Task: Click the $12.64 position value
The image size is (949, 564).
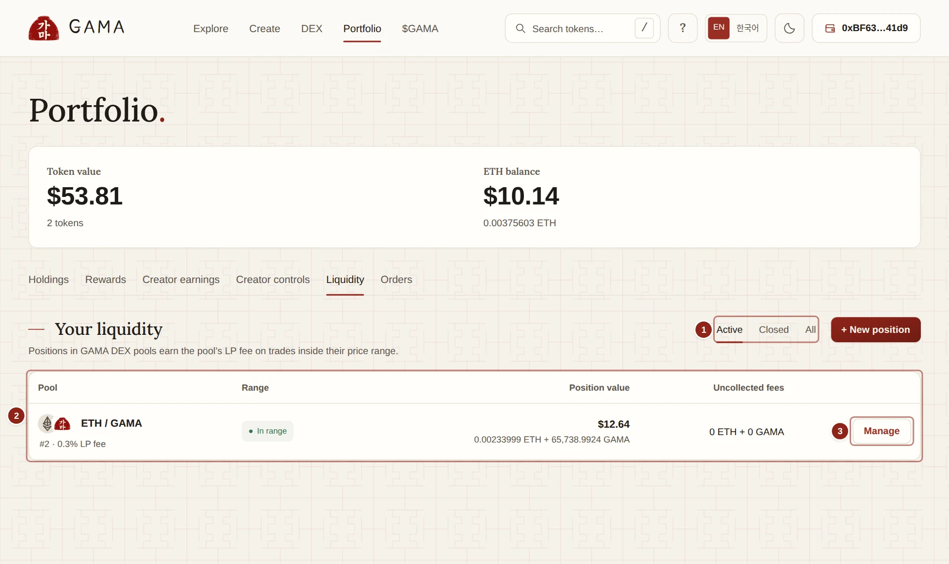Action: (x=613, y=424)
